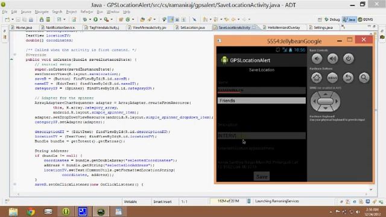Click the New file toolbar icon
The image size is (386, 217).
click(x=7, y=19)
